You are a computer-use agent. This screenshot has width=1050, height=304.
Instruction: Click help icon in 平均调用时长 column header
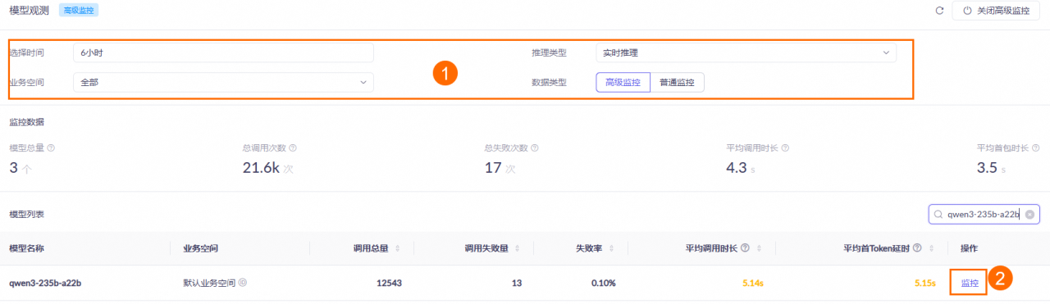click(x=746, y=248)
